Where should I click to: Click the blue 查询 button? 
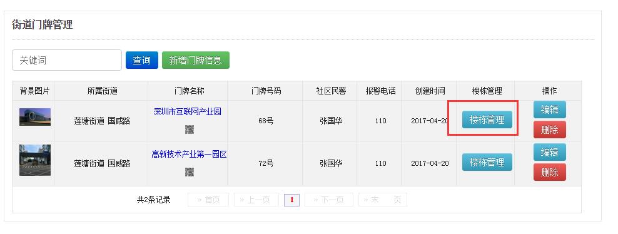click(x=142, y=60)
